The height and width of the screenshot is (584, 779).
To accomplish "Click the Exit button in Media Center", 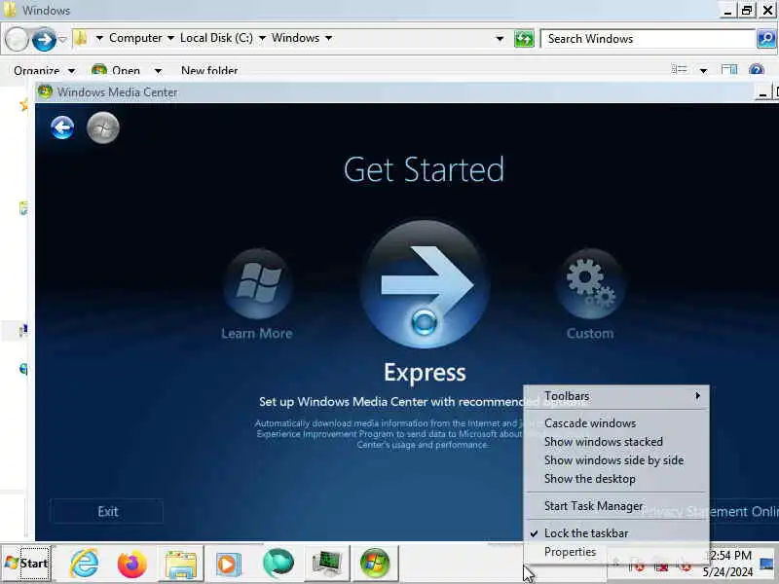I will tap(108, 512).
